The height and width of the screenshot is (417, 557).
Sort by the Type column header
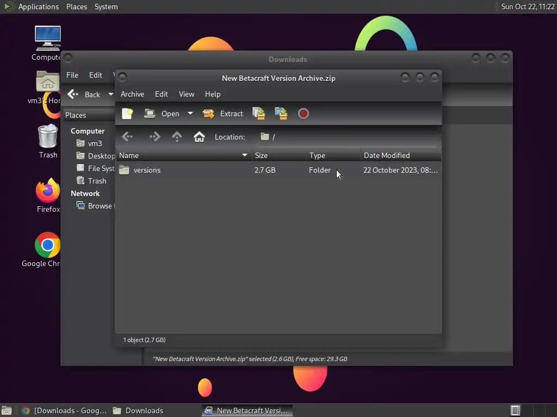pyautogui.click(x=333, y=155)
